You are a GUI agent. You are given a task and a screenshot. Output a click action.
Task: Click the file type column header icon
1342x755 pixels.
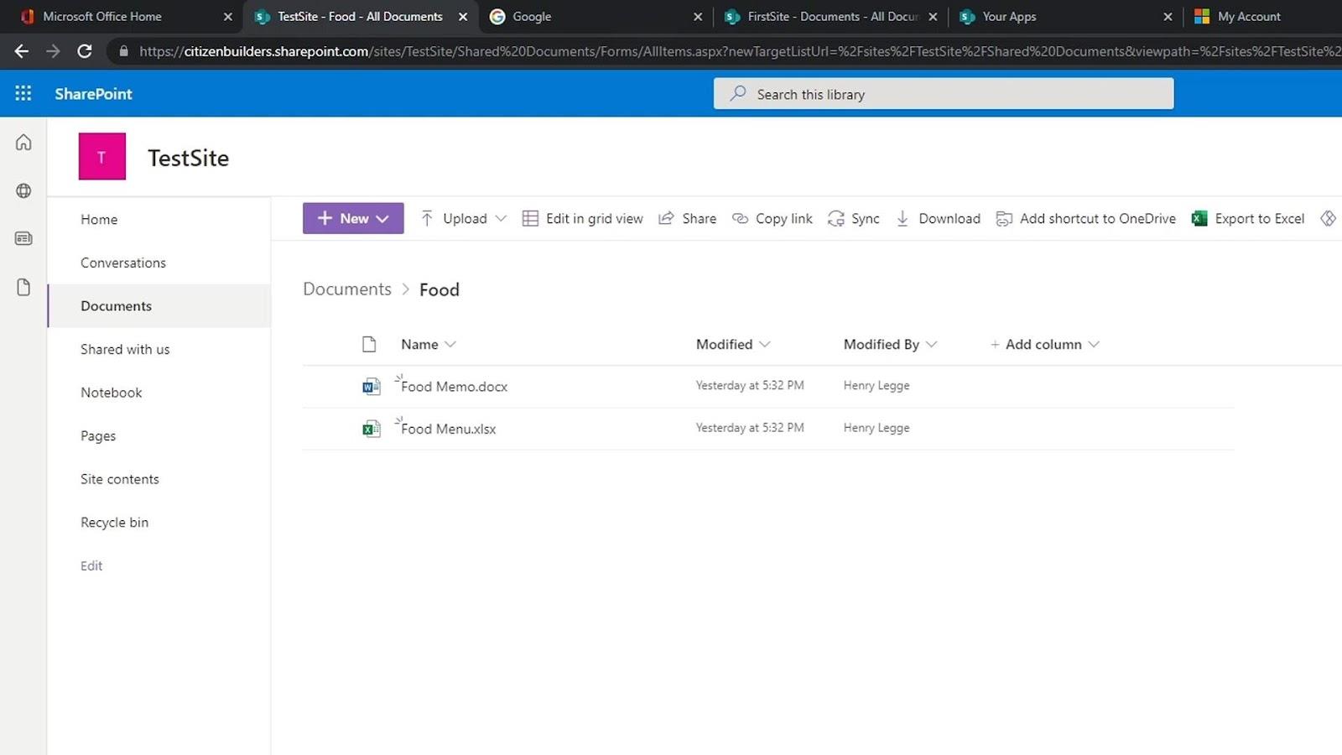point(369,344)
